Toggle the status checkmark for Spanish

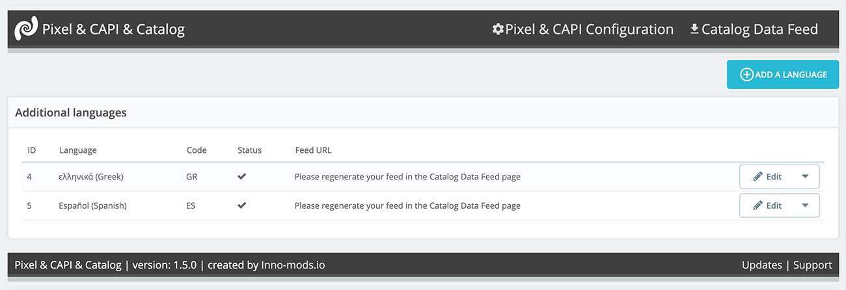tap(241, 205)
